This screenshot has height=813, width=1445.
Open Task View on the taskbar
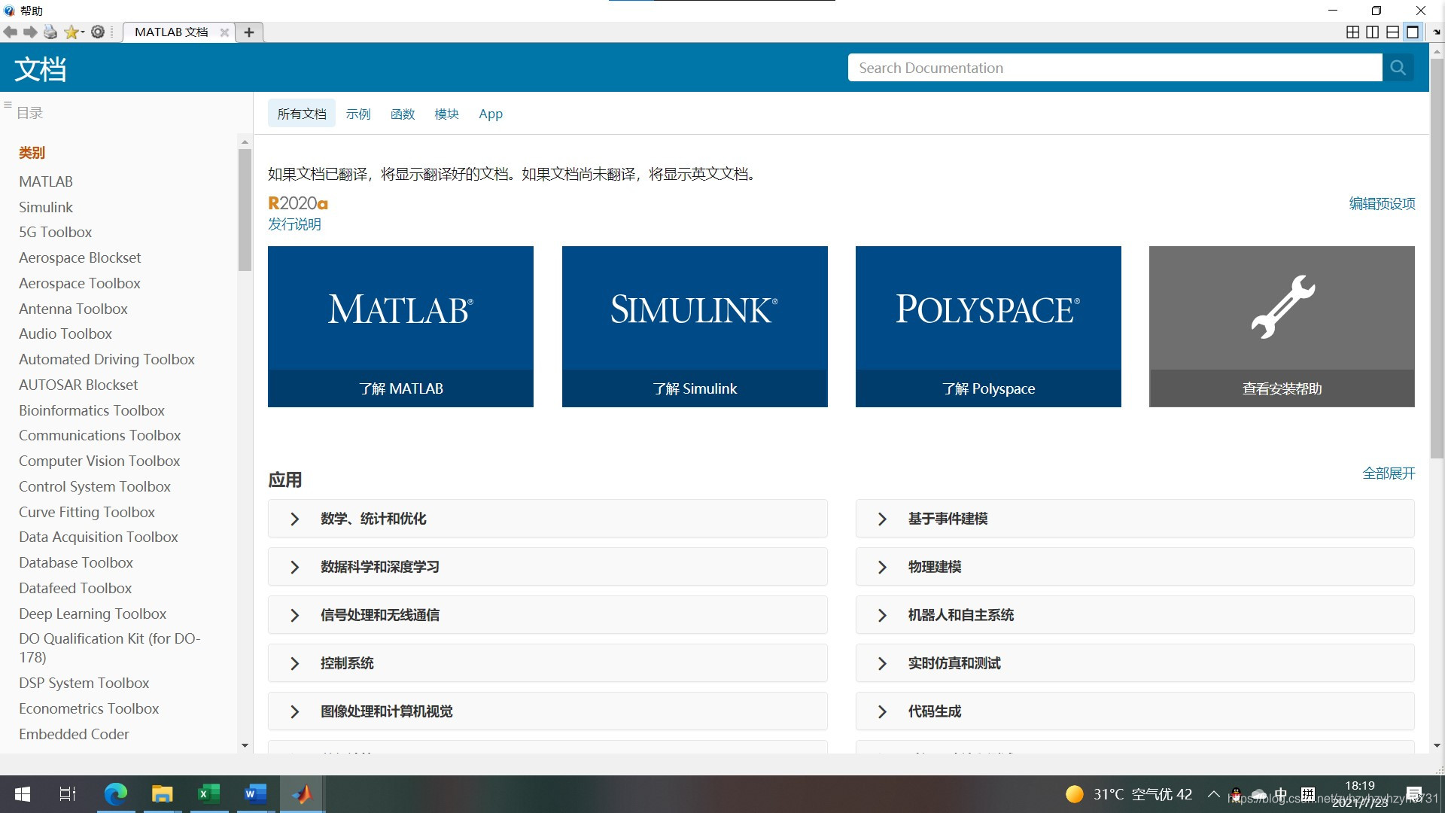68,794
